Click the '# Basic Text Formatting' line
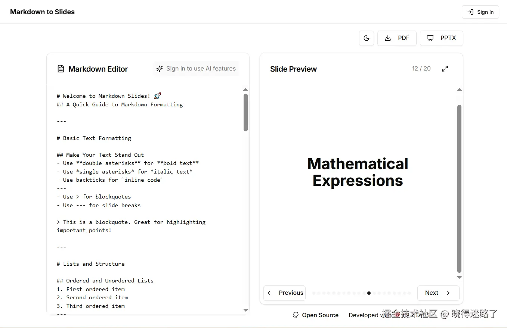 pos(94,138)
